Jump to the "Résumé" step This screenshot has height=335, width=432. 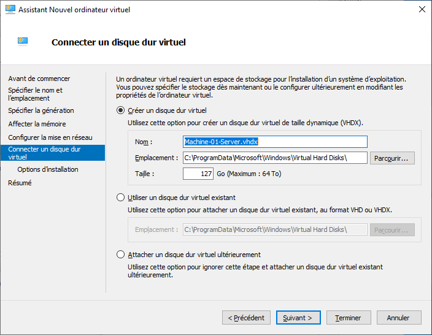coord(20,183)
